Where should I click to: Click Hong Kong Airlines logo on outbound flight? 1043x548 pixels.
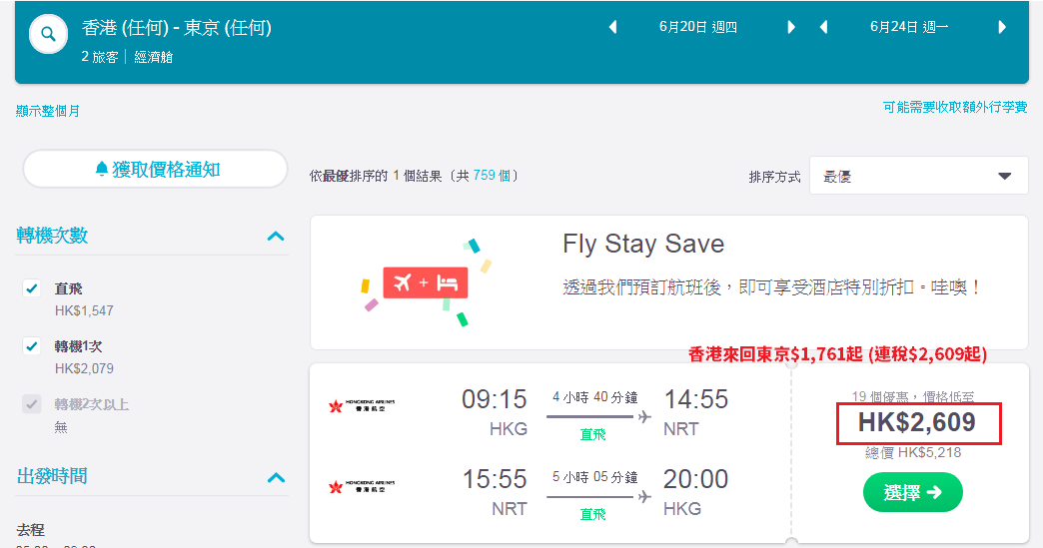(362, 405)
